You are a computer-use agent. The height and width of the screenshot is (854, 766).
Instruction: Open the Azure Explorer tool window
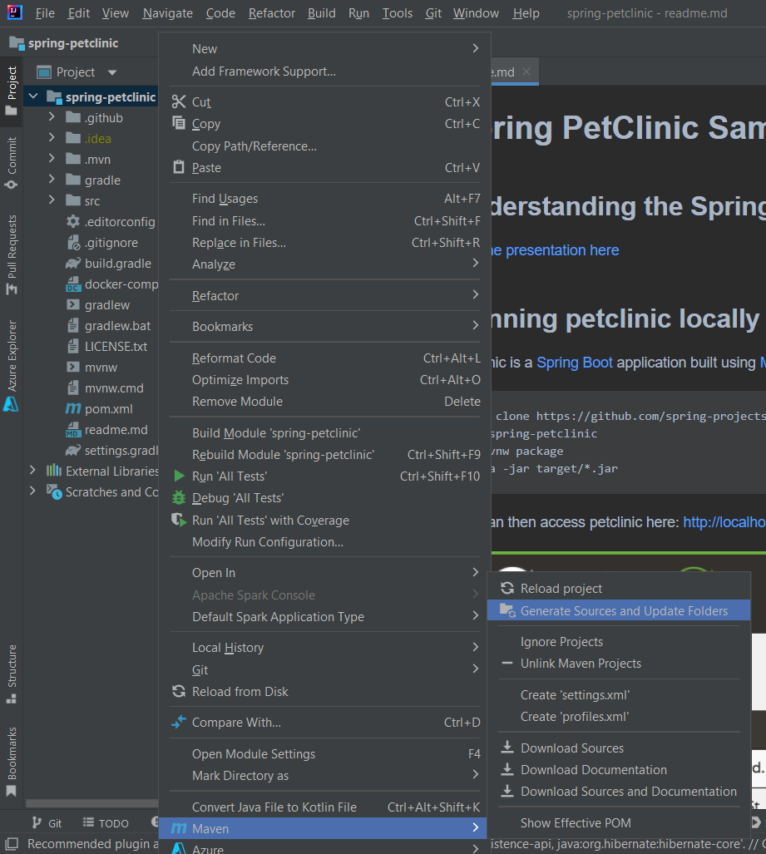point(12,366)
